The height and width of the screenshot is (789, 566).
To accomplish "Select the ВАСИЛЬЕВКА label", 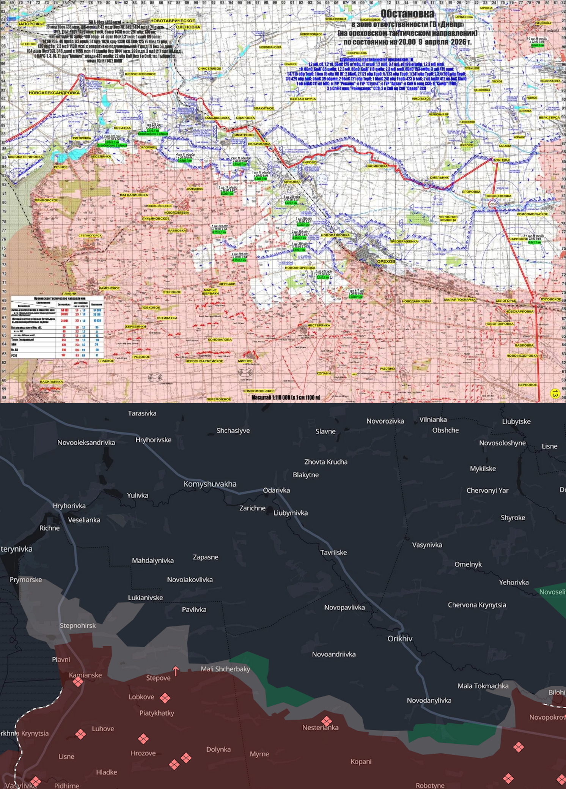I will point(51,382).
